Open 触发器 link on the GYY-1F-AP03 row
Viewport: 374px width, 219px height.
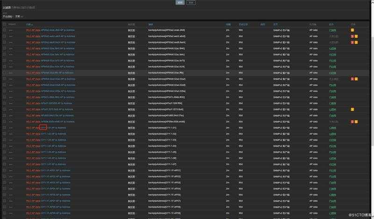point(131,183)
